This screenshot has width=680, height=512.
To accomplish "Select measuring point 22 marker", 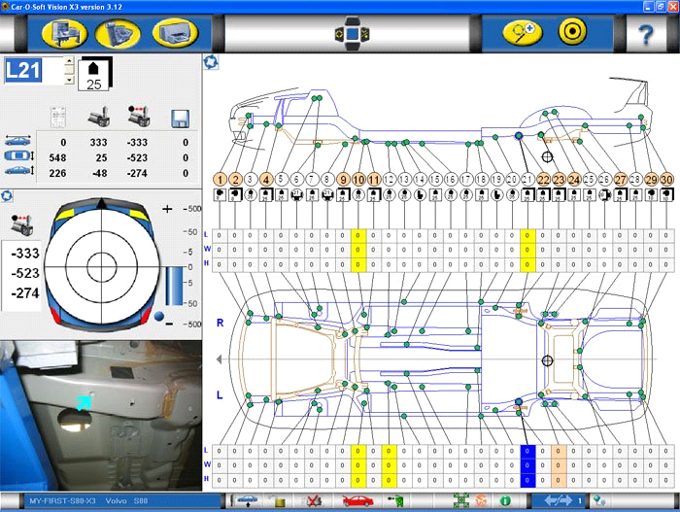I will click(x=544, y=180).
